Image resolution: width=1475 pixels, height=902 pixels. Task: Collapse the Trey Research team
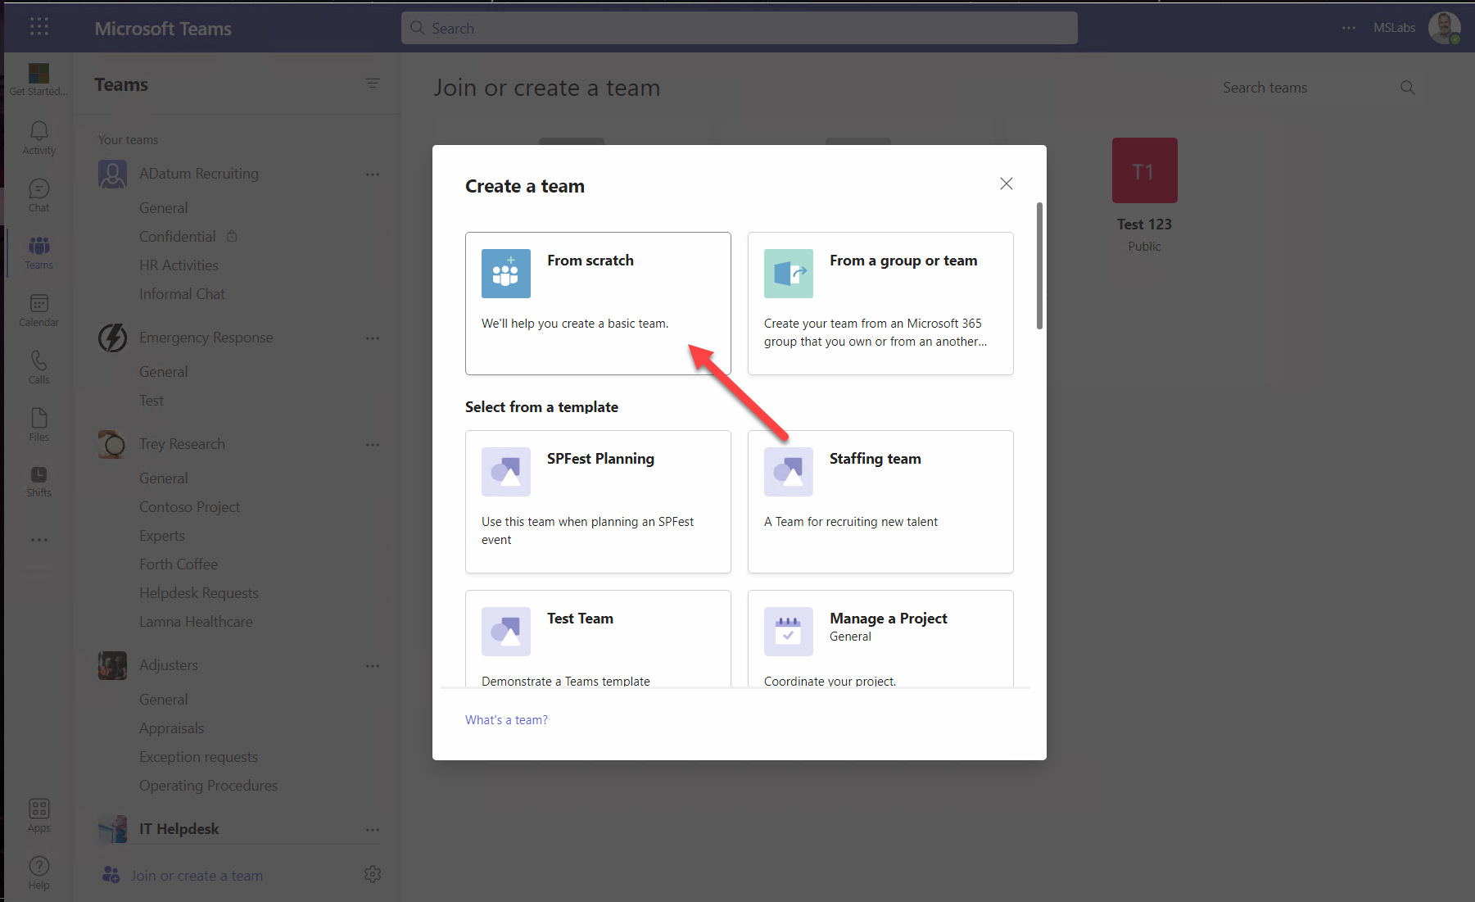[x=182, y=444]
